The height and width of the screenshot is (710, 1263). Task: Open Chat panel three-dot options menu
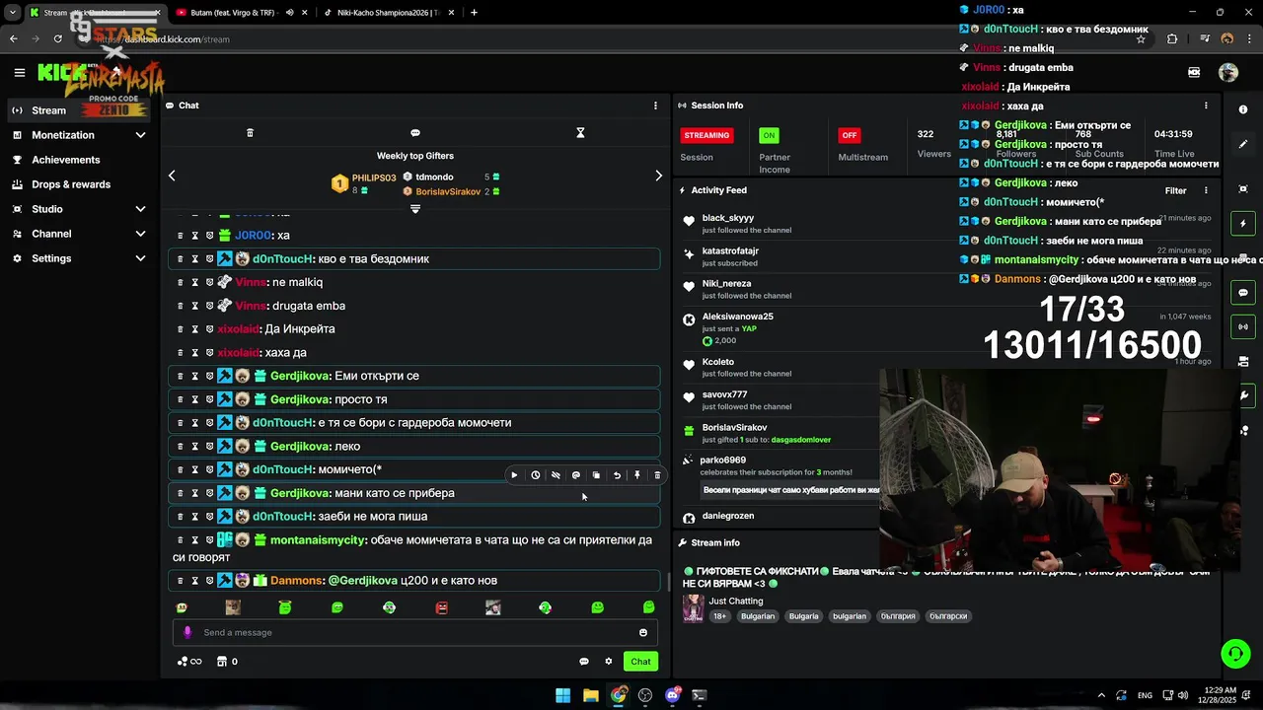(655, 106)
